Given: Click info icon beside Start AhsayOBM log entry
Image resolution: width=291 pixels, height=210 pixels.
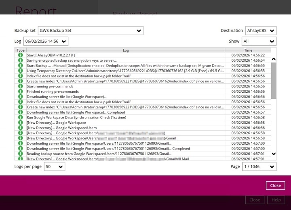Looking at the screenshot, I should (21, 55).
